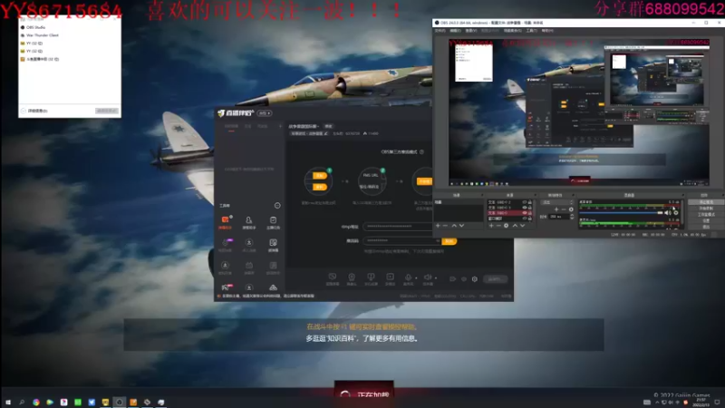Click the camera icon beside the eye icon
725x408 pixels.
pyautogui.click(x=452, y=279)
